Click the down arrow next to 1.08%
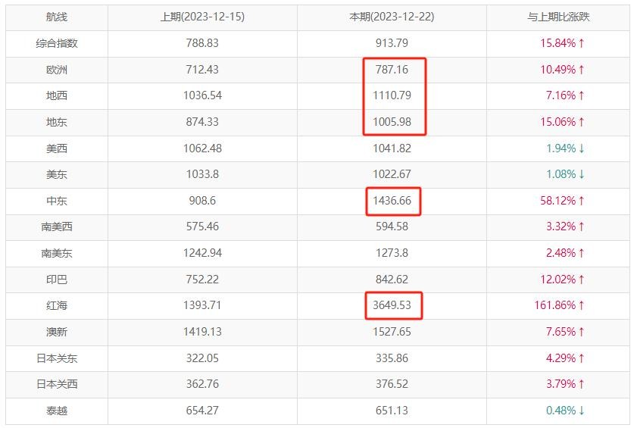This screenshot has width=634, height=428. 582,174
